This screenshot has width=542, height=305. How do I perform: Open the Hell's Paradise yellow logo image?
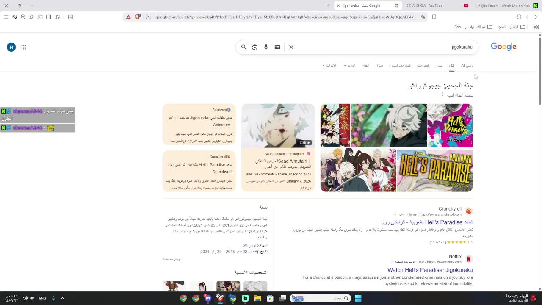[x=435, y=170]
